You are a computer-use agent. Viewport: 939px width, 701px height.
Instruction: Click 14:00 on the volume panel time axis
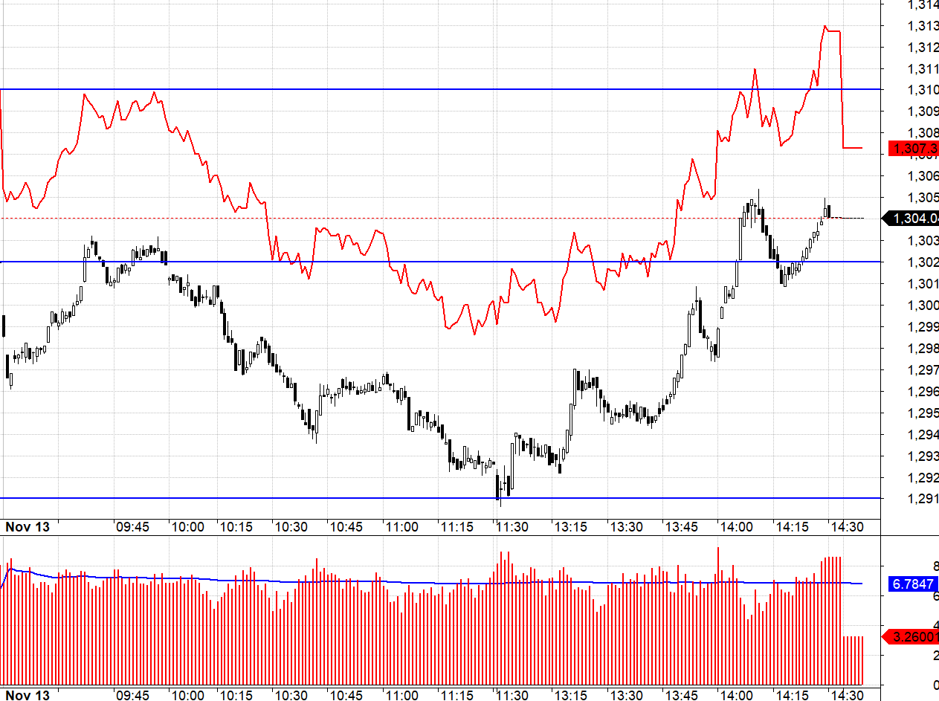pos(735,695)
